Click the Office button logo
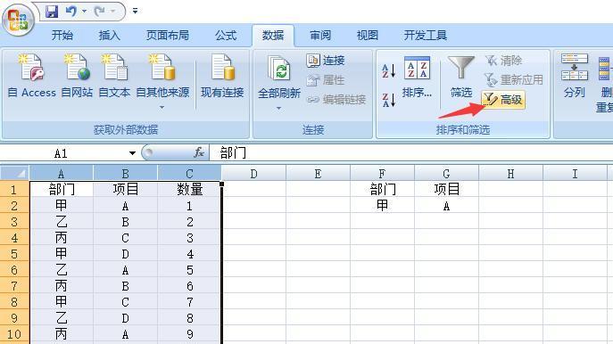This screenshot has height=344, width=613. pos(18,20)
